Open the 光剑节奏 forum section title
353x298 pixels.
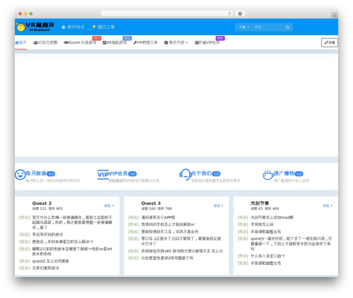(x=260, y=203)
